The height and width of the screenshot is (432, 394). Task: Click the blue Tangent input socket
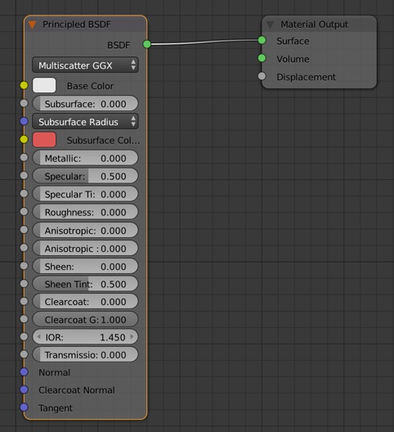25,407
